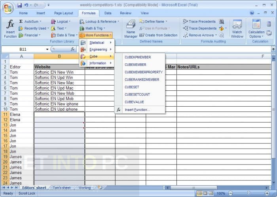Viewport: 277px width, 197px height.
Task: Switch to the Review ribbon tab
Action: tap(125, 13)
